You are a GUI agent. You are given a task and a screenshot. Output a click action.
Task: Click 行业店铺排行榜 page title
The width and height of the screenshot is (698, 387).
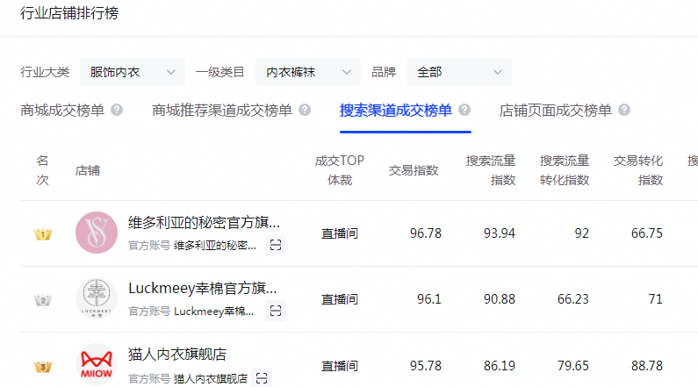click(x=69, y=13)
